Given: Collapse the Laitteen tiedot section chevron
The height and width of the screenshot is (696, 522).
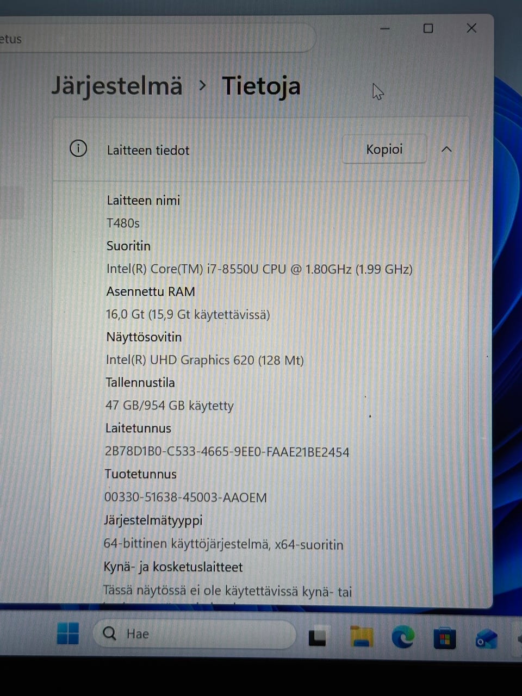Looking at the screenshot, I should (446, 149).
